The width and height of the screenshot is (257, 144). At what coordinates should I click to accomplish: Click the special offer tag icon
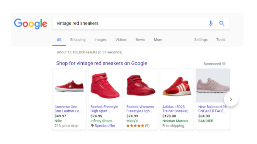92,125
